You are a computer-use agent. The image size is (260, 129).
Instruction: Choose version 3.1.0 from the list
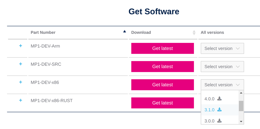pos(210,110)
